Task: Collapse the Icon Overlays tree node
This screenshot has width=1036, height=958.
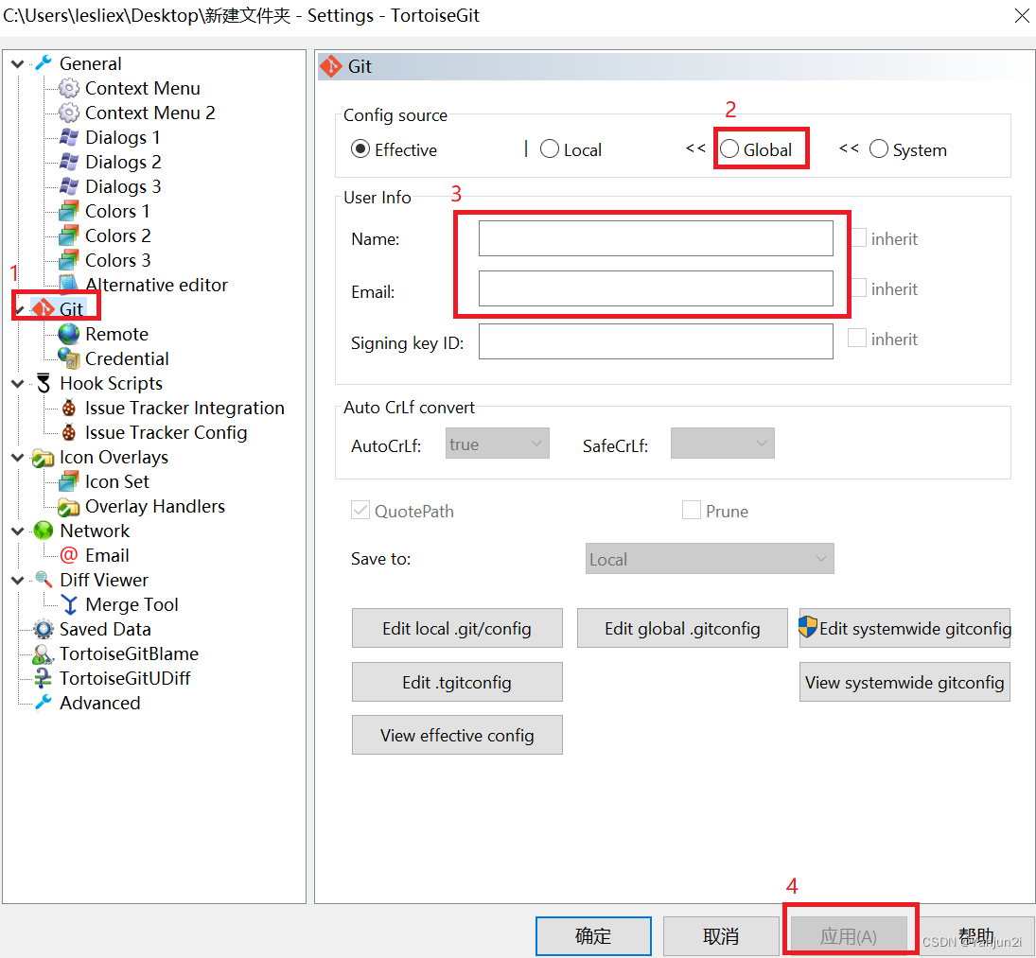Action: click(x=18, y=458)
